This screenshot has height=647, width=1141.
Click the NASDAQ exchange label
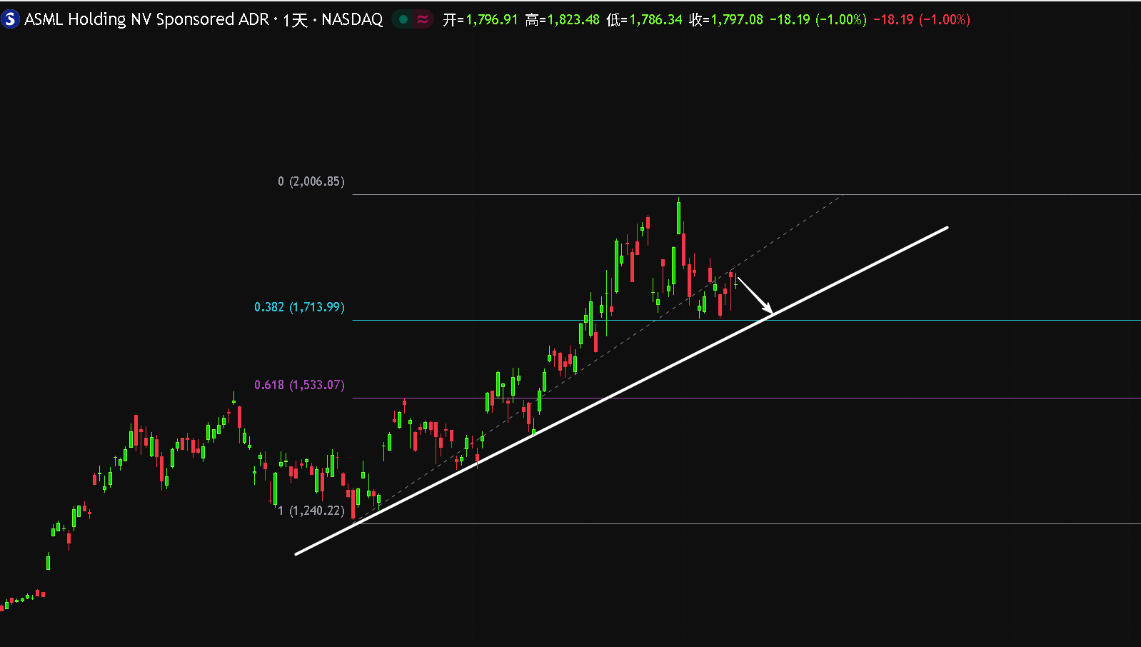click(x=352, y=19)
